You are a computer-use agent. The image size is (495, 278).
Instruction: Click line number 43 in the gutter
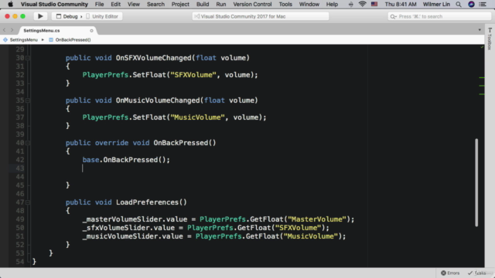(20, 168)
